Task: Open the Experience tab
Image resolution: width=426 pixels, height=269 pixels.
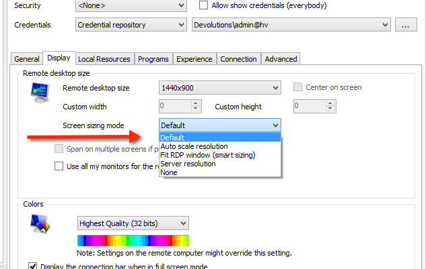Action: (x=194, y=59)
